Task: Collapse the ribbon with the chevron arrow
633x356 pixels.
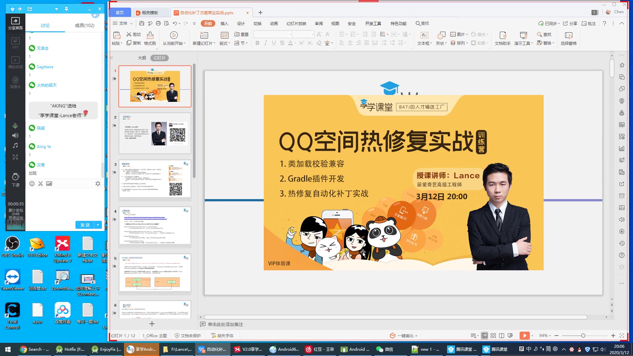Action: [x=622, y=23]
